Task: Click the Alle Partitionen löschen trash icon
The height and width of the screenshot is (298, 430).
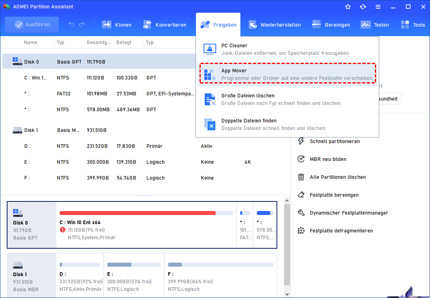Action: 301,177
